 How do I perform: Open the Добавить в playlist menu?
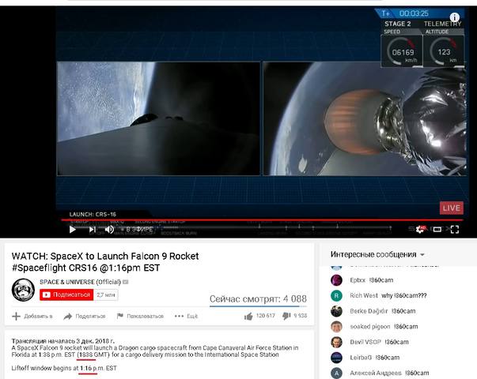click(32, 316)
